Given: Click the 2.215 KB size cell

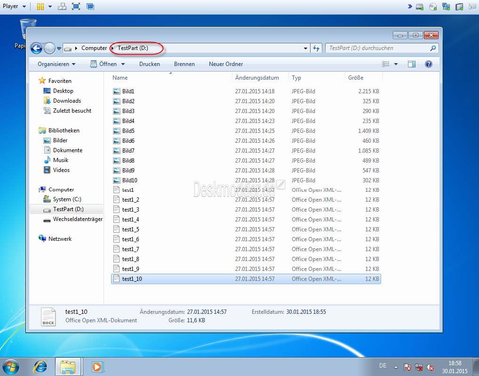Looking at the screenshot, I should click(368, 91).
